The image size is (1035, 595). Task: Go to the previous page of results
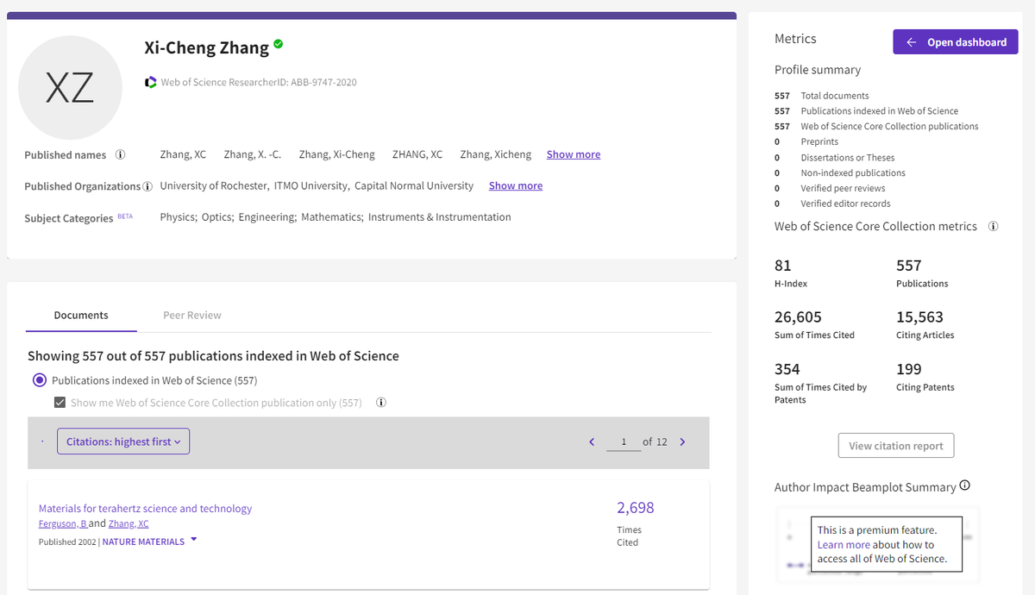(592, 442)
